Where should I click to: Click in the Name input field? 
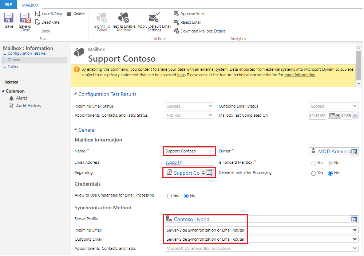tap(189, 151)
